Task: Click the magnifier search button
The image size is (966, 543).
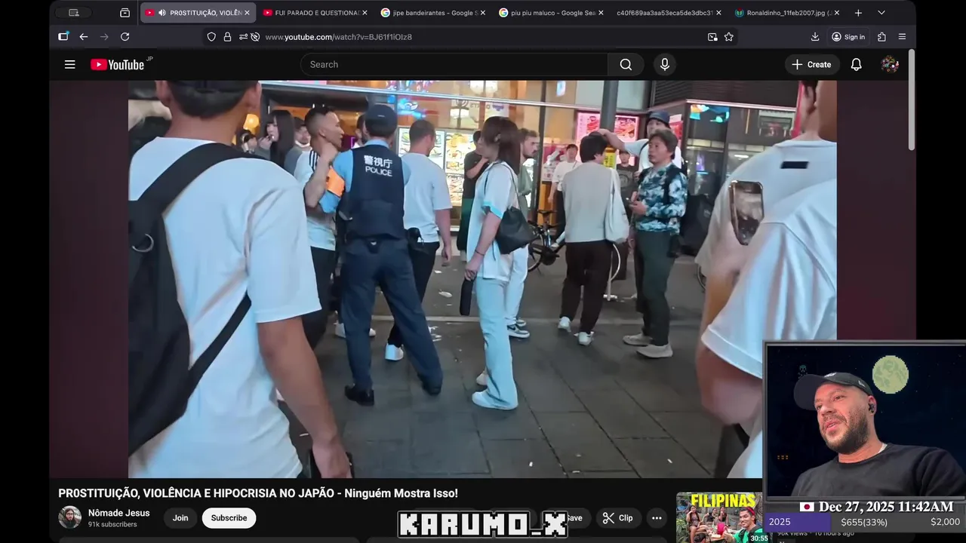Action: (626, 65)
